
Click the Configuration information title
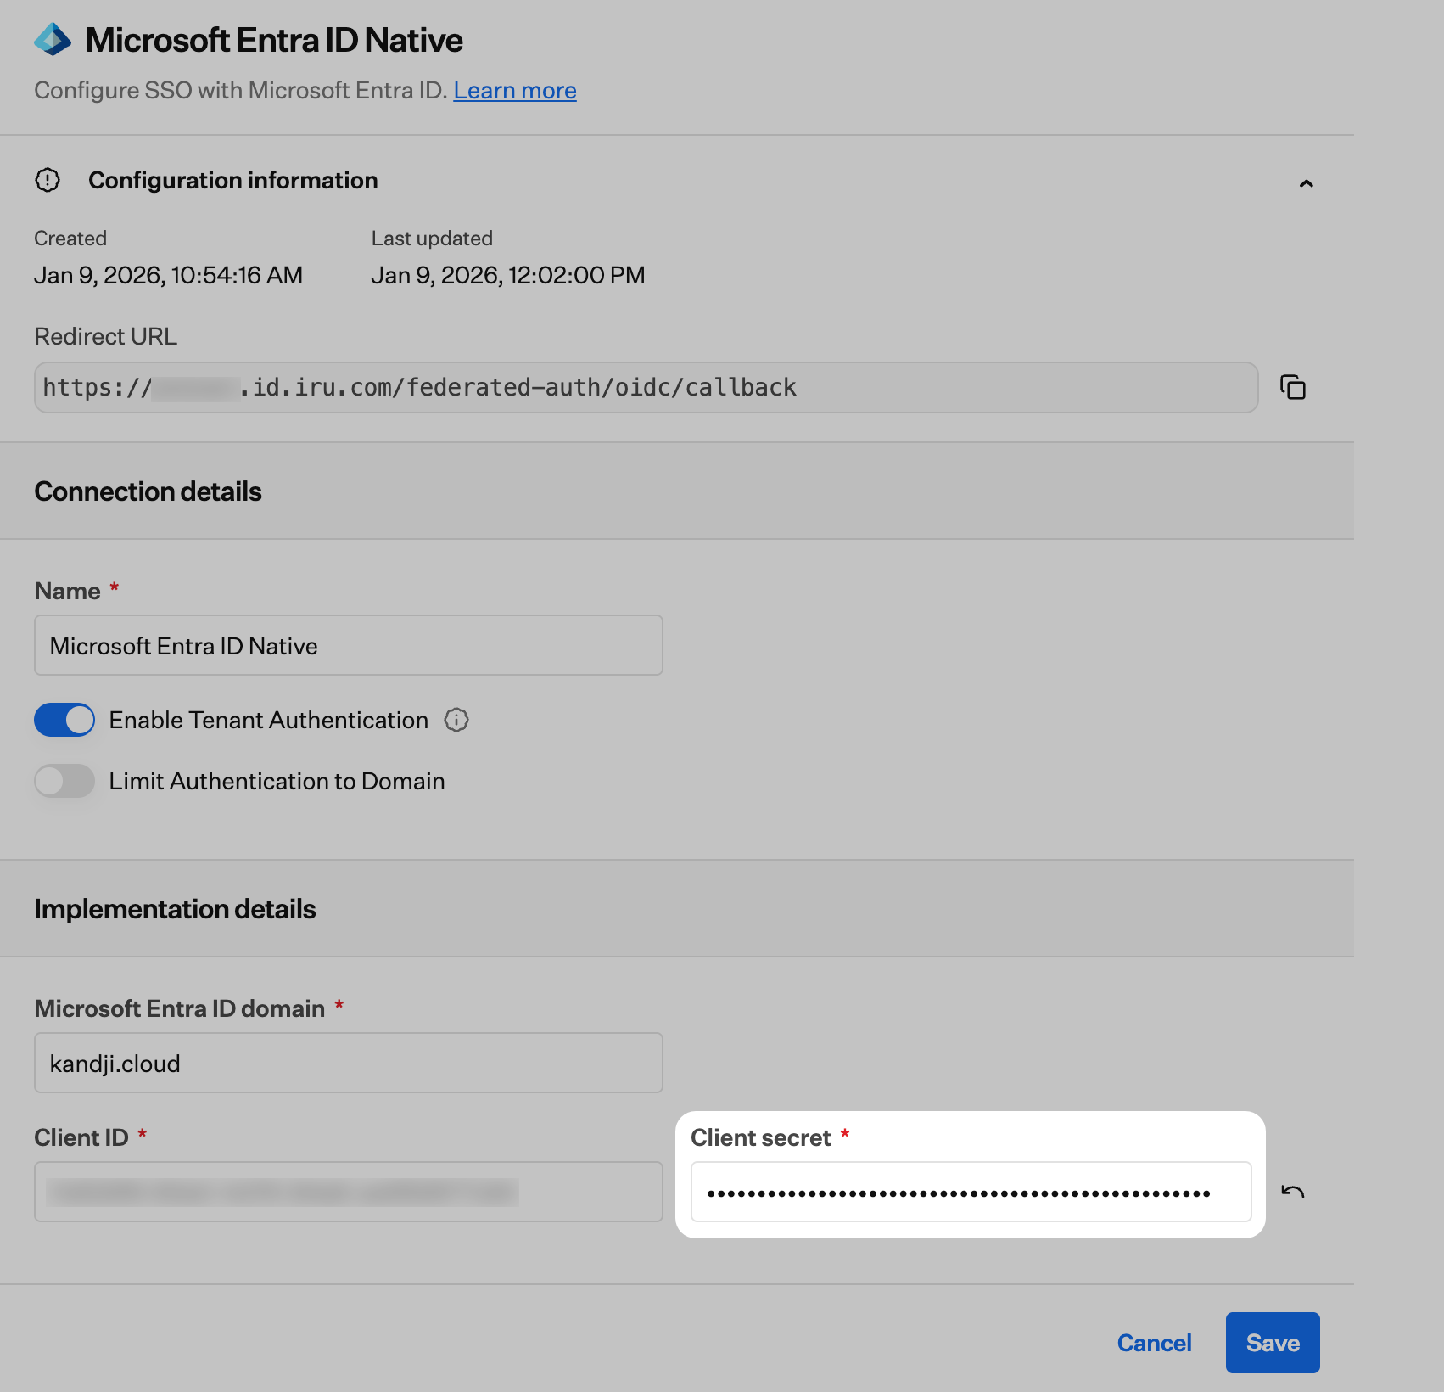click(233, 180)
